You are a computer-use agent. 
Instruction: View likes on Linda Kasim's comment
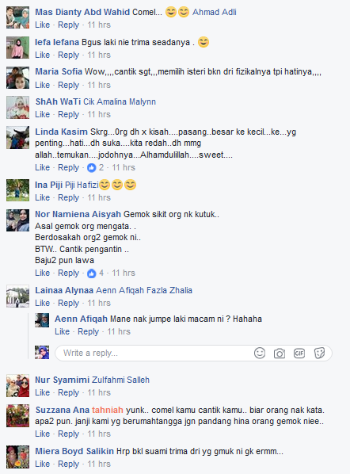pos(96,167)
